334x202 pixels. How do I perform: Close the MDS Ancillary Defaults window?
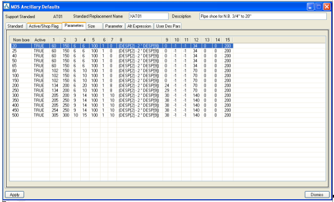click(326, 7)
